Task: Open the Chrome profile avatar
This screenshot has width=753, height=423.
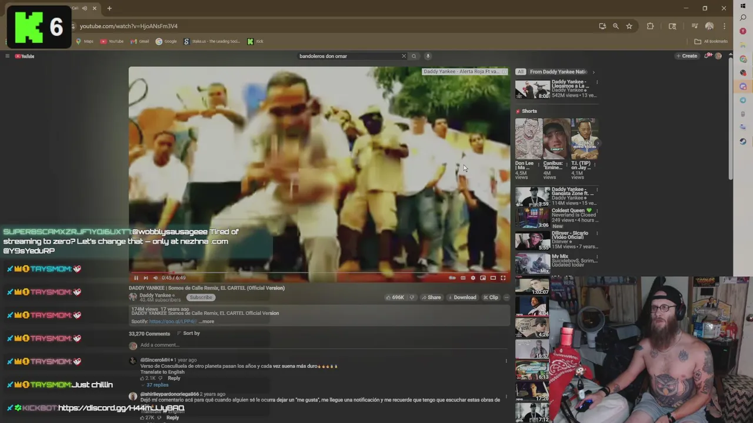Action: tap(709, 26)
